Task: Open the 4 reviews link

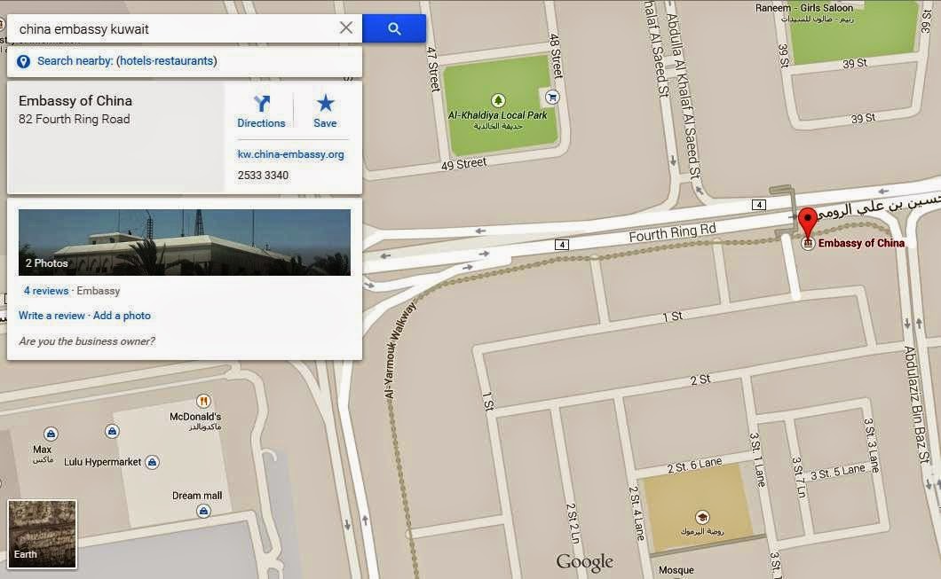Action: [x=46, y=291]
